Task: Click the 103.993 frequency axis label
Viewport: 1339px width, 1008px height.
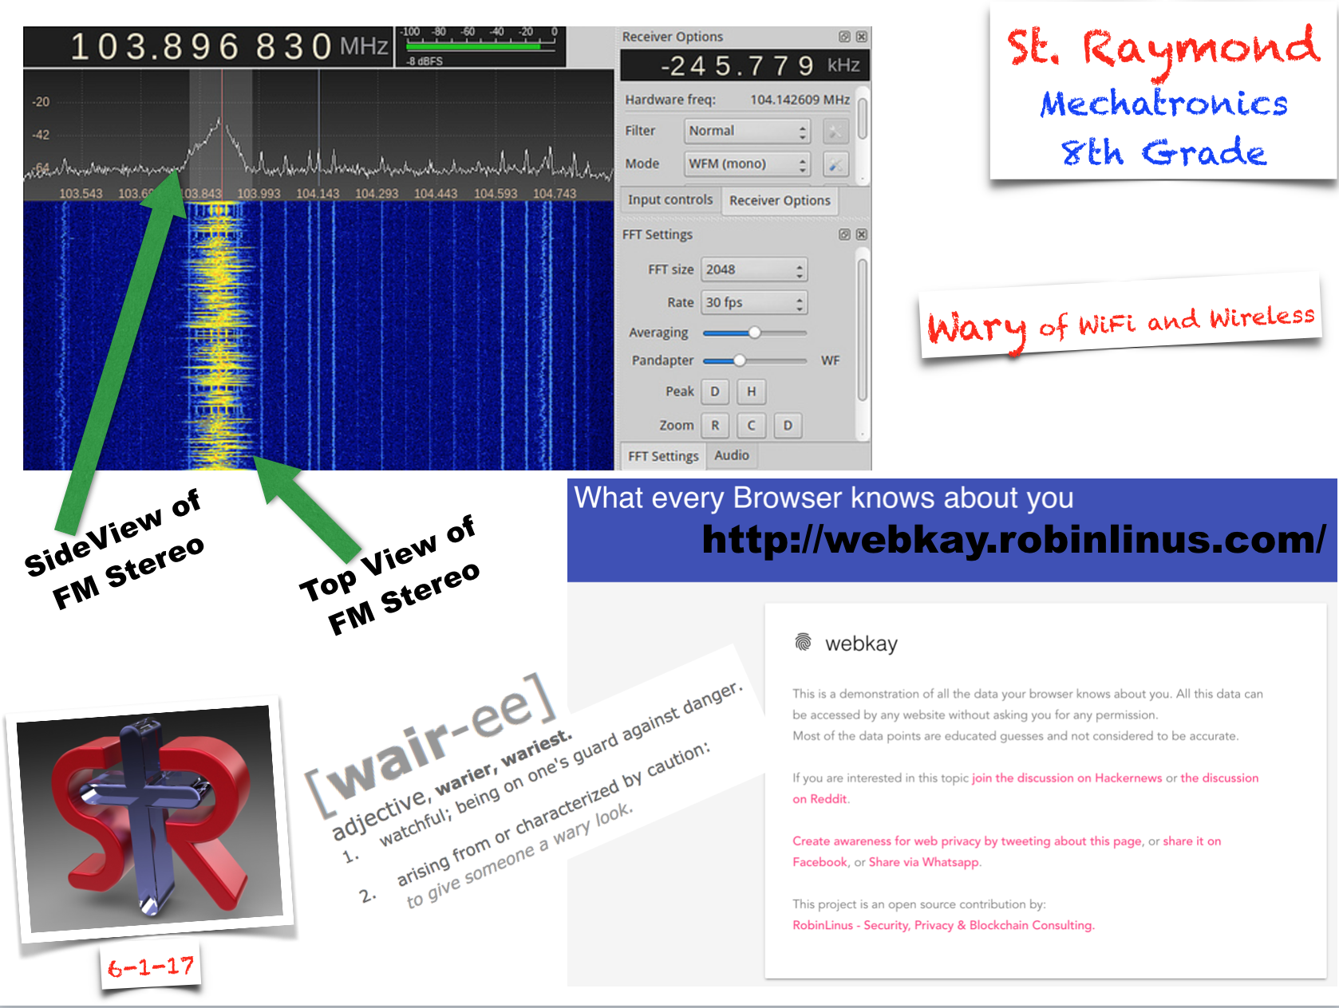Action: click(259, 193)
